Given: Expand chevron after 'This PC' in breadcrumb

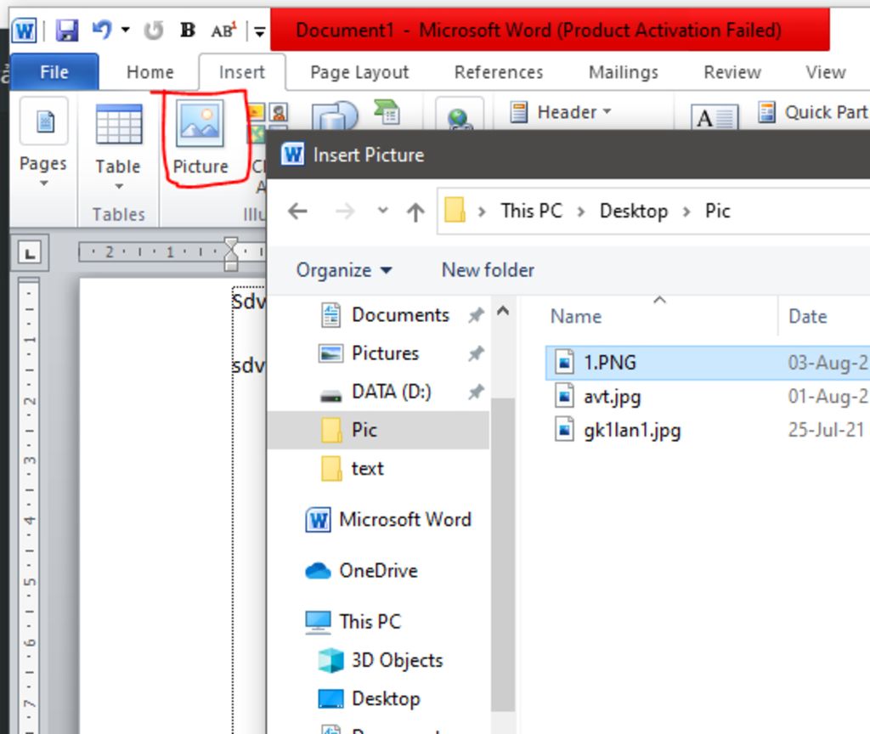Looking at the screenshot, I should [581, 212].
